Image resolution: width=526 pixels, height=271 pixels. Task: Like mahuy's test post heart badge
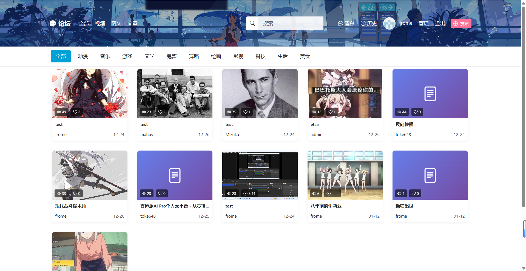tap(162, 112)
